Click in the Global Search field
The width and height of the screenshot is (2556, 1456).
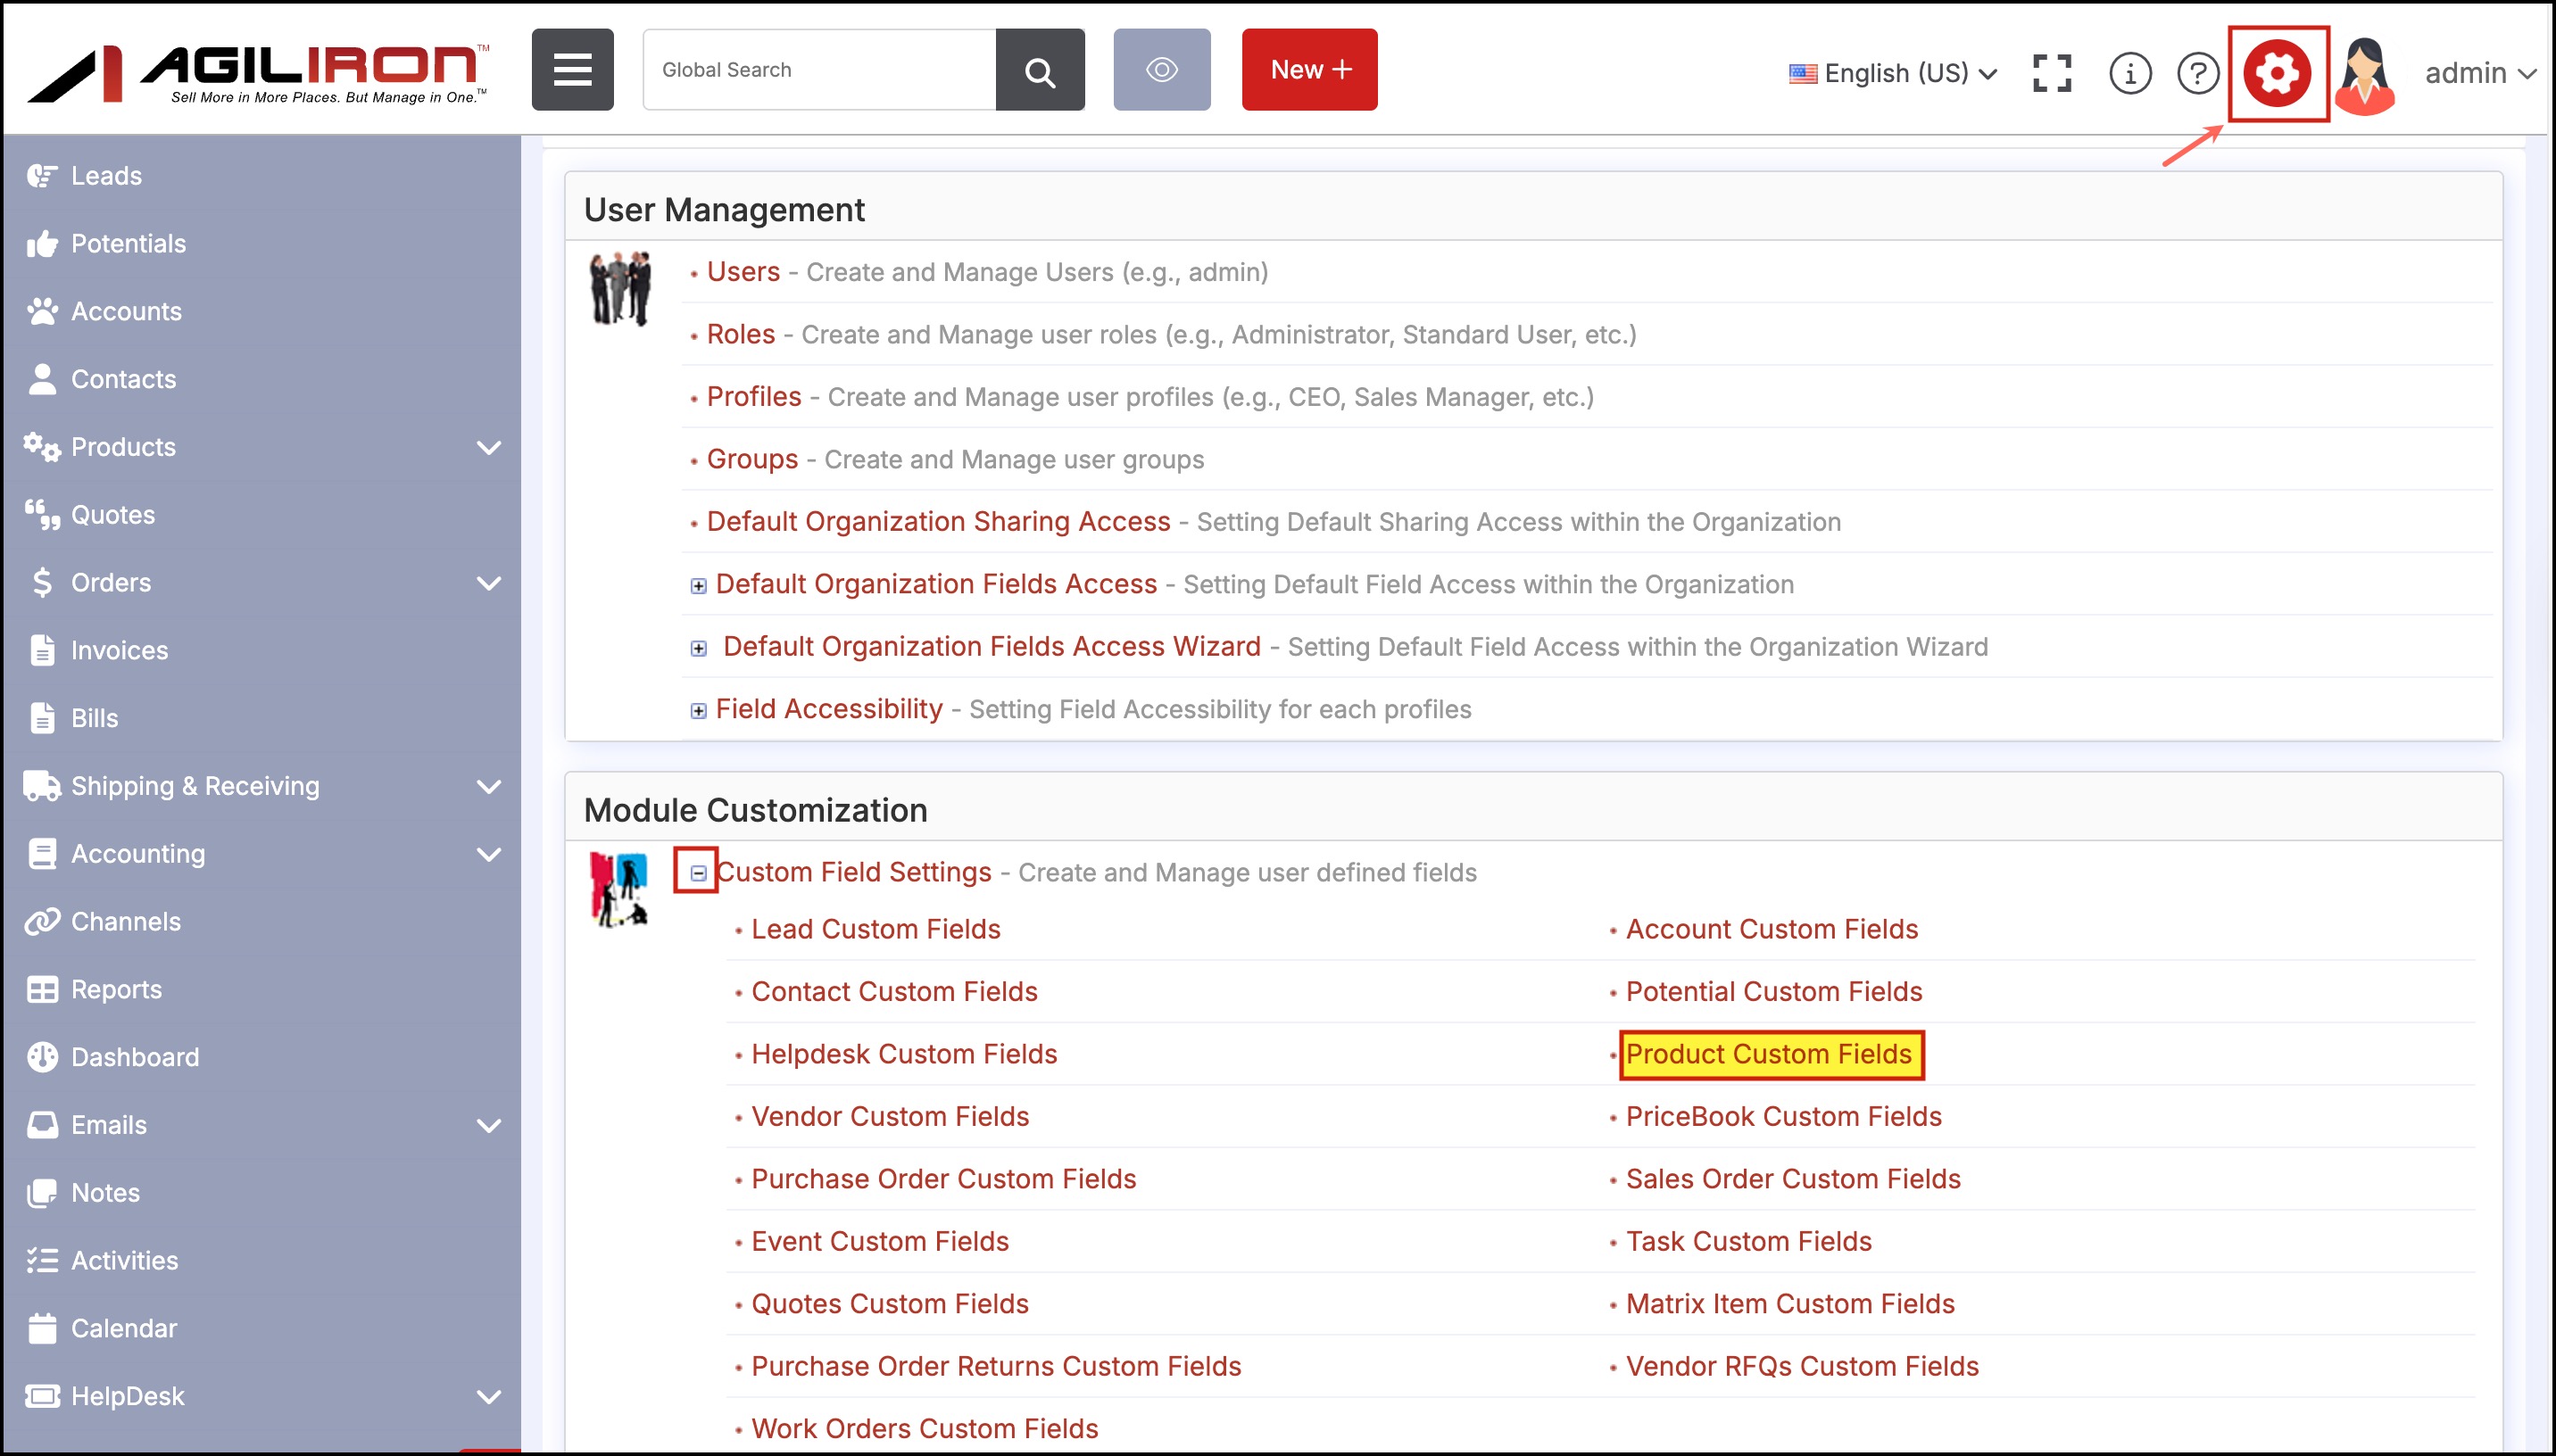pyautogui.click(x=819, y=70)
